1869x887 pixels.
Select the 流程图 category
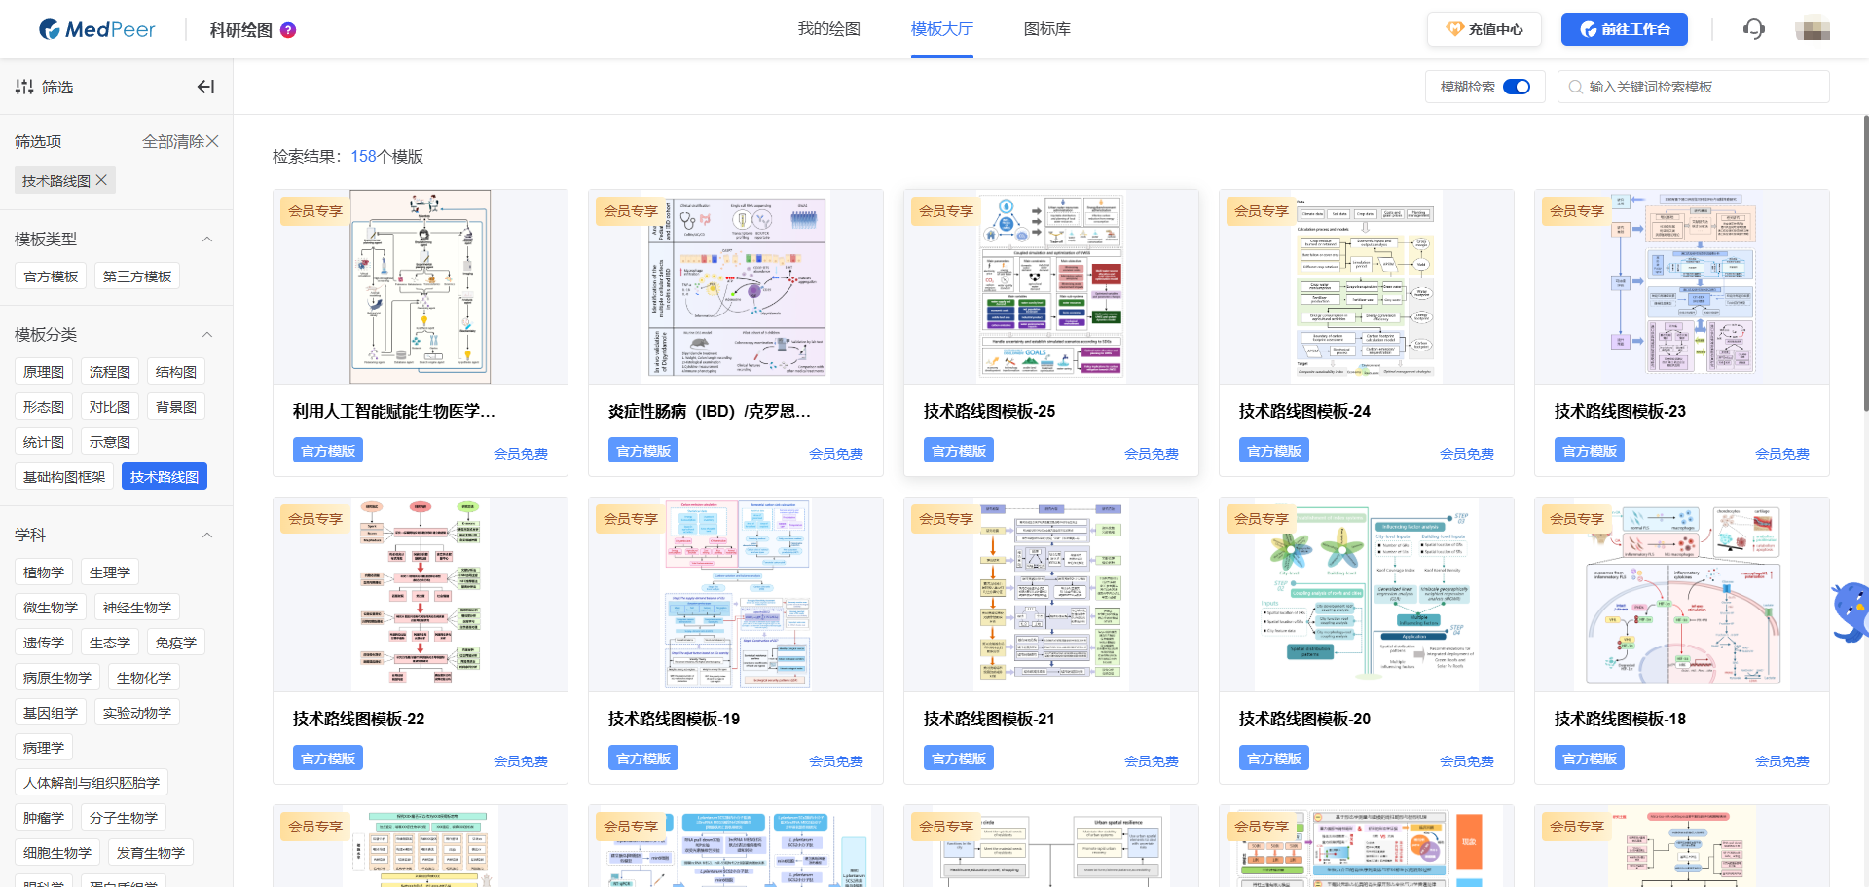click(x=110, y=372)
